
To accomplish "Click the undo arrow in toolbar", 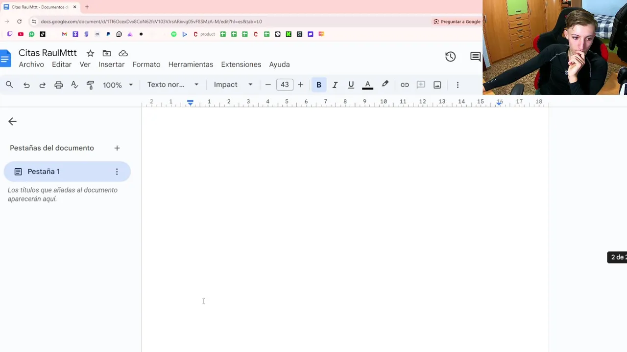I will tap(26, 85).
